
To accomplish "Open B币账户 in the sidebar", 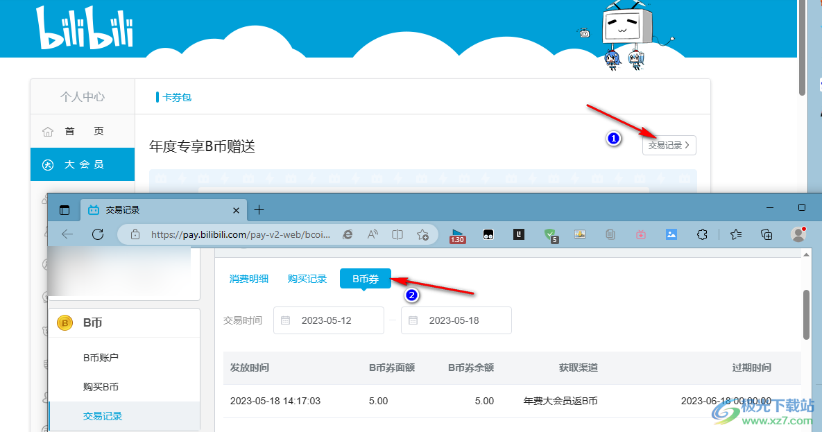I will pos(101,358).
